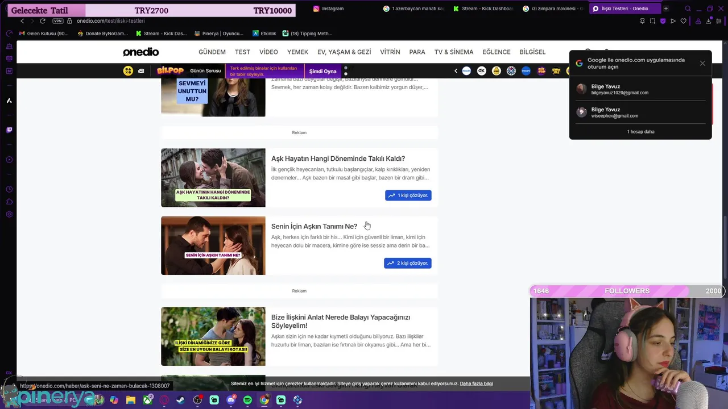Open sidebar settings gear icon
The width and height of the screenshot is (728, 409).
point(9,214)
